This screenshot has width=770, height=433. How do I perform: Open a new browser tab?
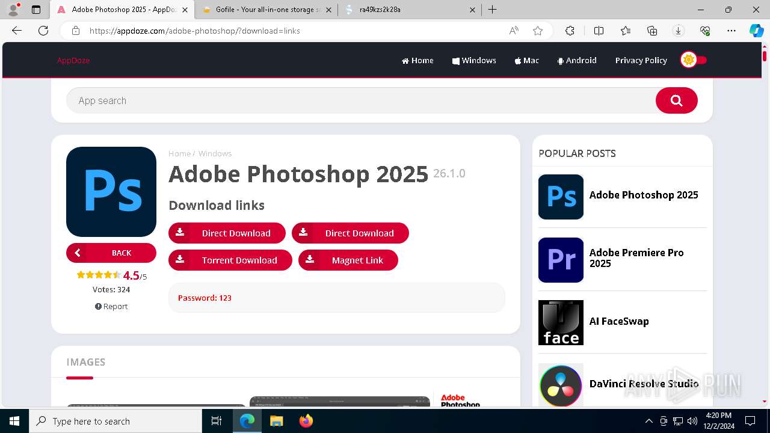coord(492,10)
